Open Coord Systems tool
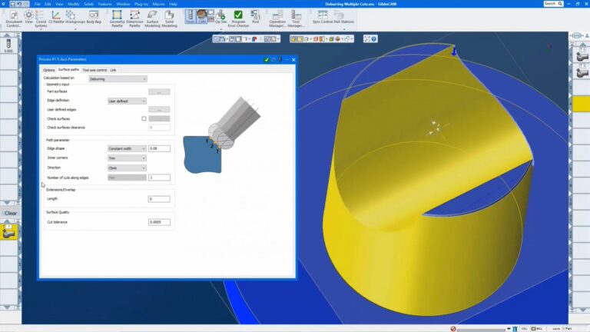Viewport: 590px width, 332px height. pyautogui.click(x=41, y=18)
